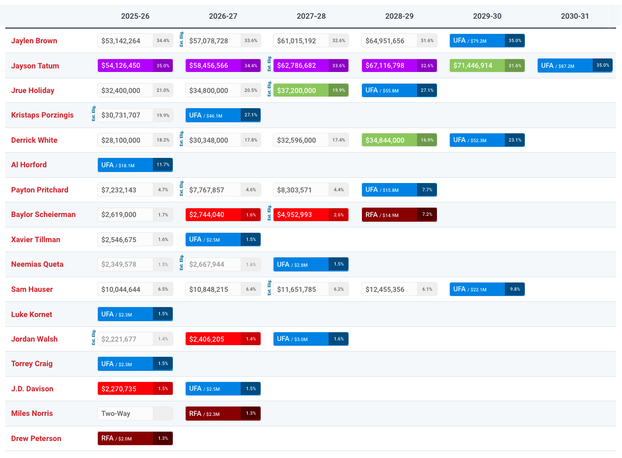This screenshot has width=622, height=458.
Task: Click Jaylen Brown's 2029-30 UFA $79.2M badge
Action: click(477, 41)
